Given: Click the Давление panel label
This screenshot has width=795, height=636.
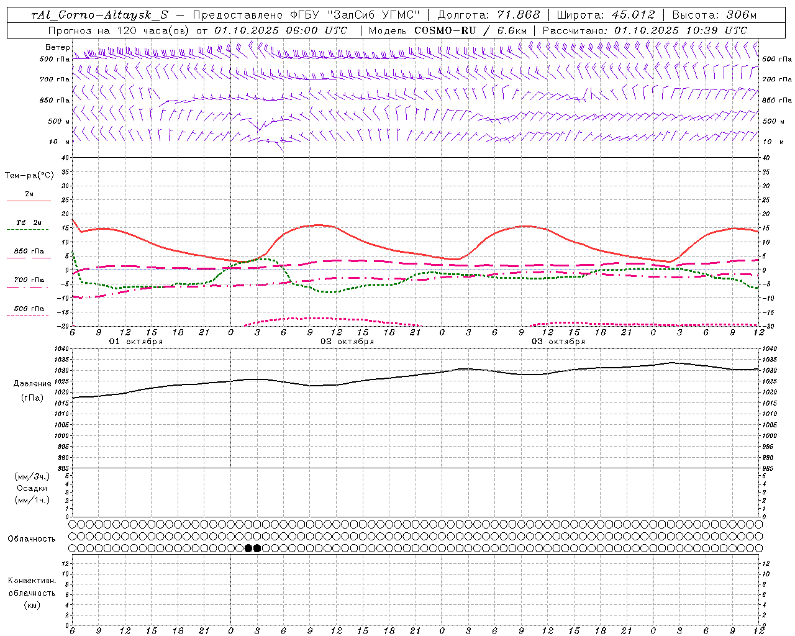Looking at the screenshot, I should 32,384.
